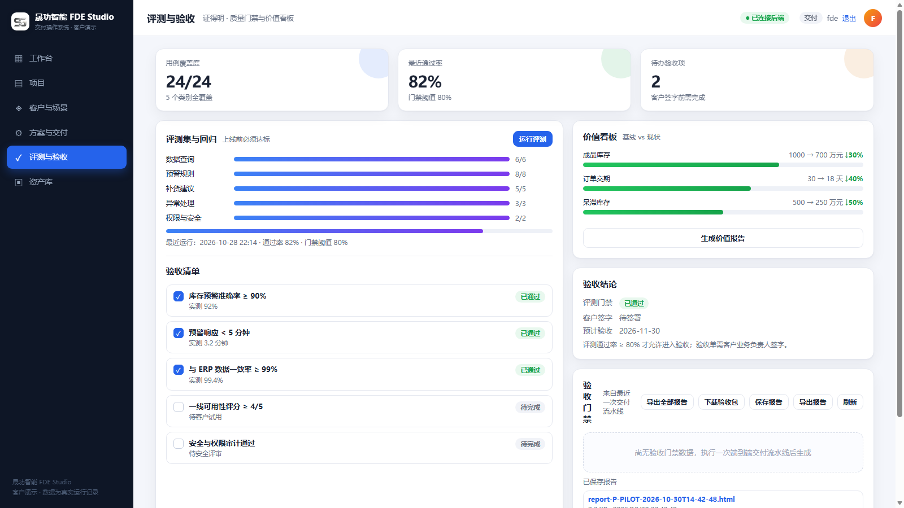Click the 刷新 button

pos(850,402)
